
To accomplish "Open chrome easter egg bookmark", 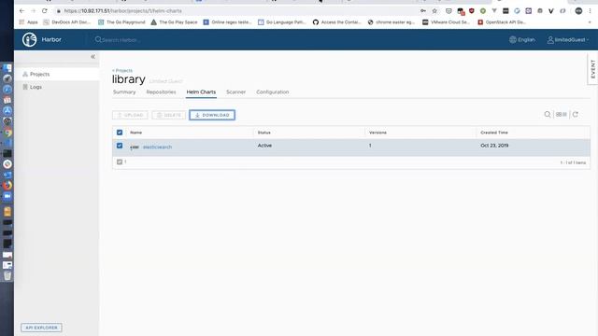I will click(x=392, y=22).
